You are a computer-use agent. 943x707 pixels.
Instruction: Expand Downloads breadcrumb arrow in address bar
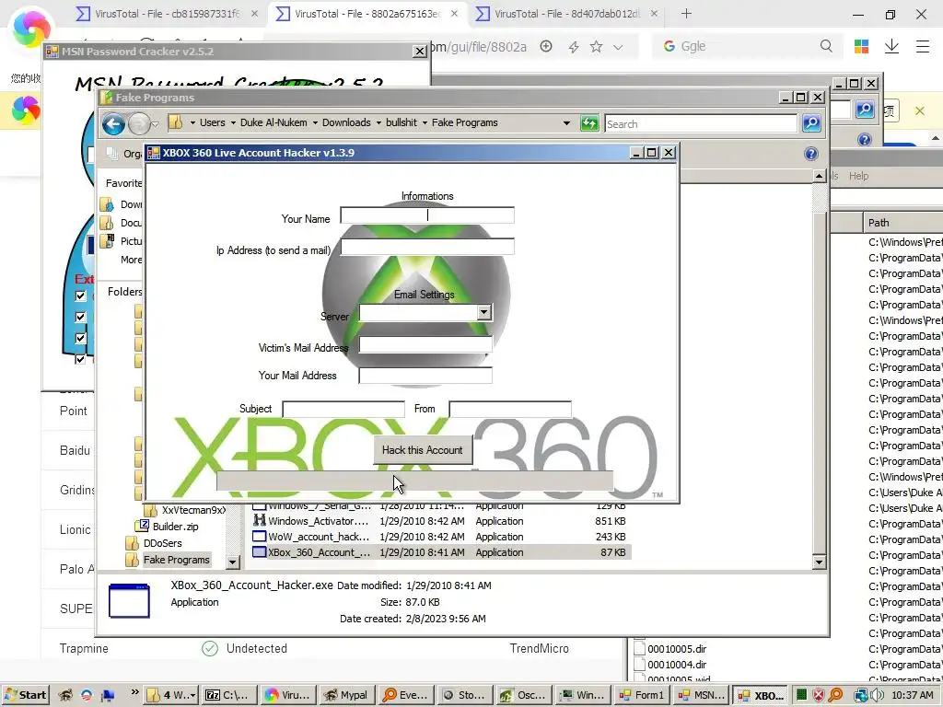pyautogui.click(x=378, y=123)
